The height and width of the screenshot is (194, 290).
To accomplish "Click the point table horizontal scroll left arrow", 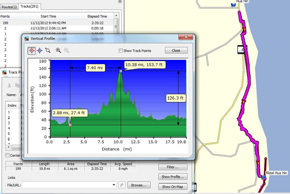I will pos(9,147).
